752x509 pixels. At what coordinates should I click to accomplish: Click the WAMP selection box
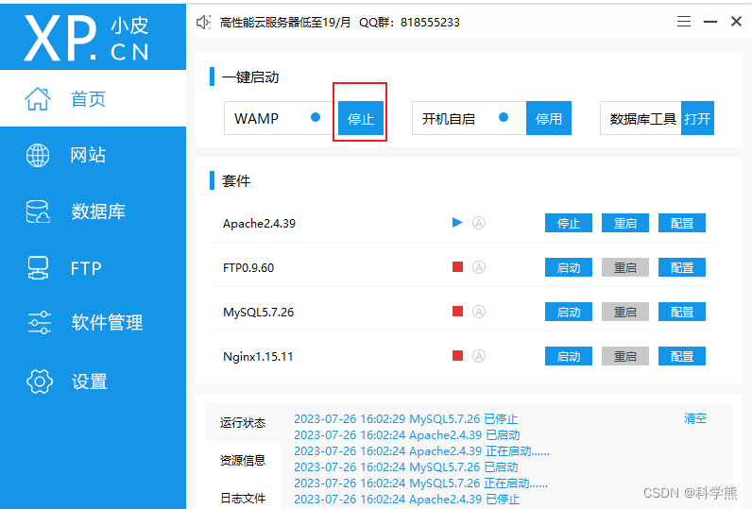point(281,118)
